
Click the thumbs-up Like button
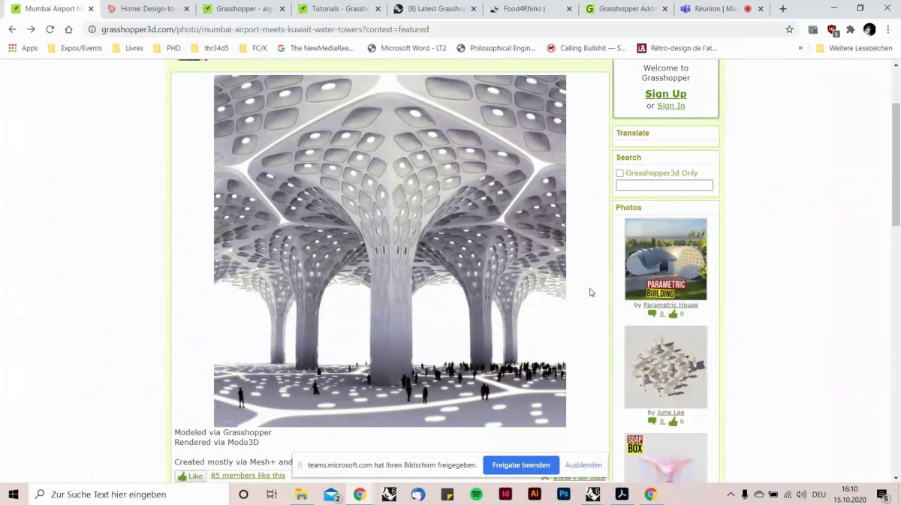click(x=191, y=476)
